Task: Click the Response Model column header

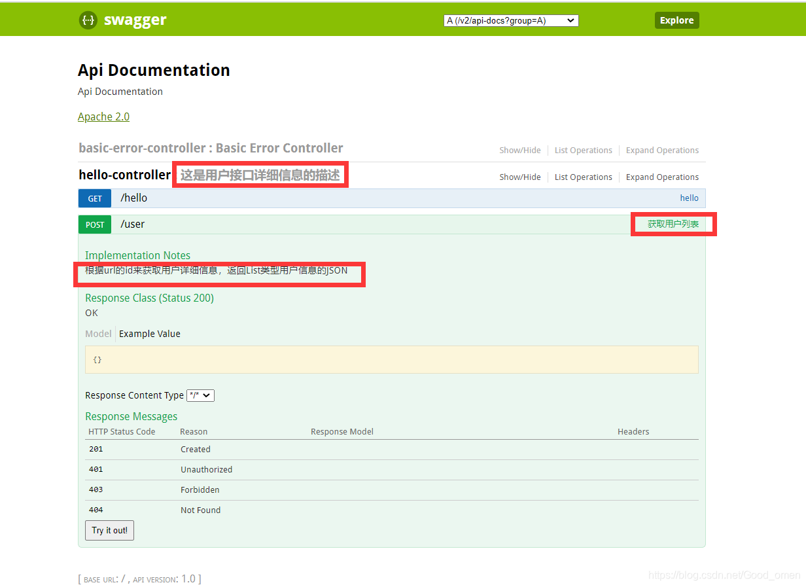Action: 342,431
